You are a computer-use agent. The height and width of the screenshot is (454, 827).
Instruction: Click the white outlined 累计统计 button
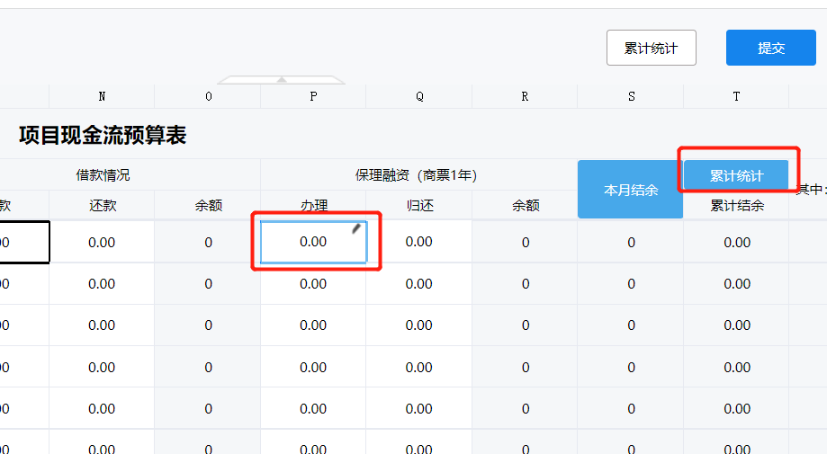click(651, 48)
